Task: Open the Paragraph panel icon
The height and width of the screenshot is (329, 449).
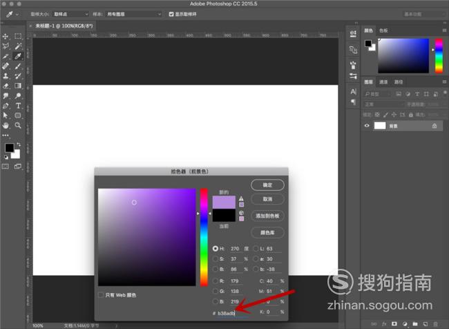Action: 354,102
